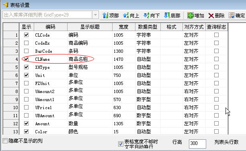Check the 显示 checkbox for UAmount1 row

pyautogui.click(x=27, y=99)
